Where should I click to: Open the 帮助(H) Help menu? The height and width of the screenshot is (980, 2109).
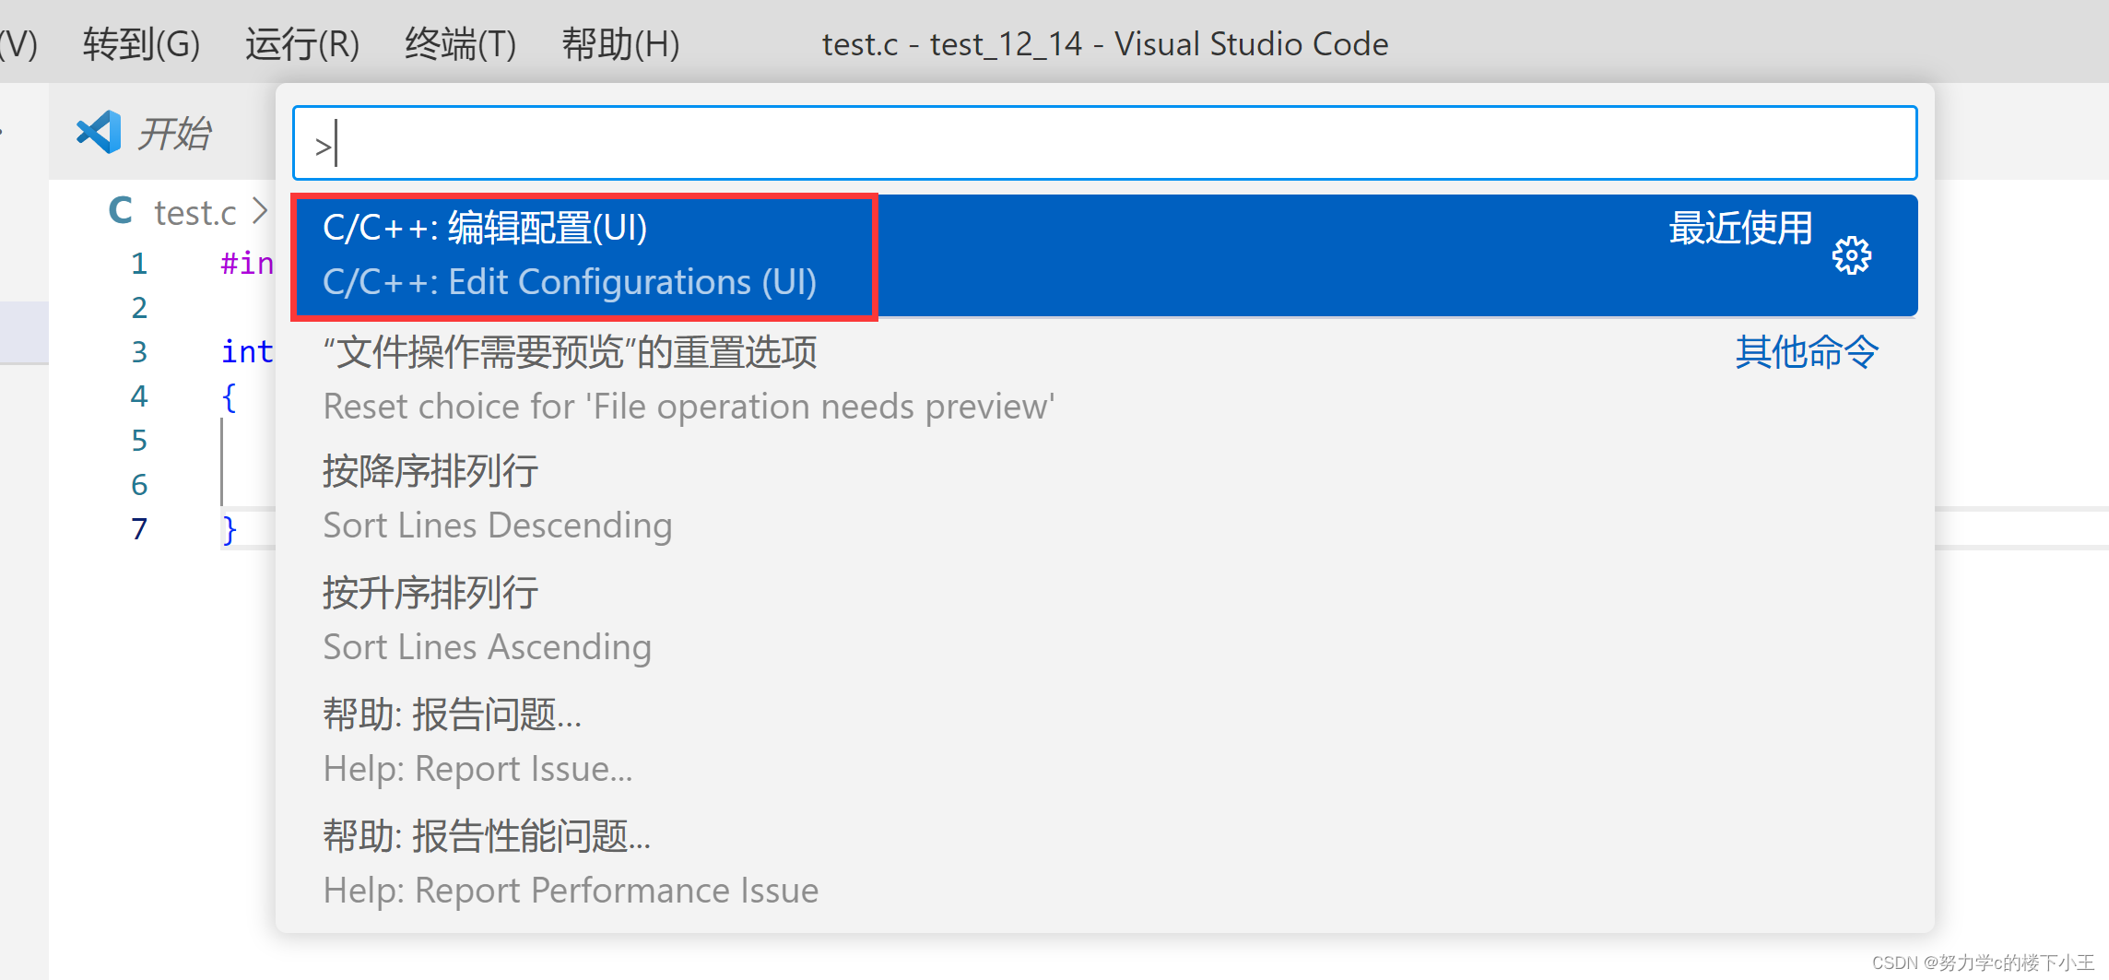[621, 43]
